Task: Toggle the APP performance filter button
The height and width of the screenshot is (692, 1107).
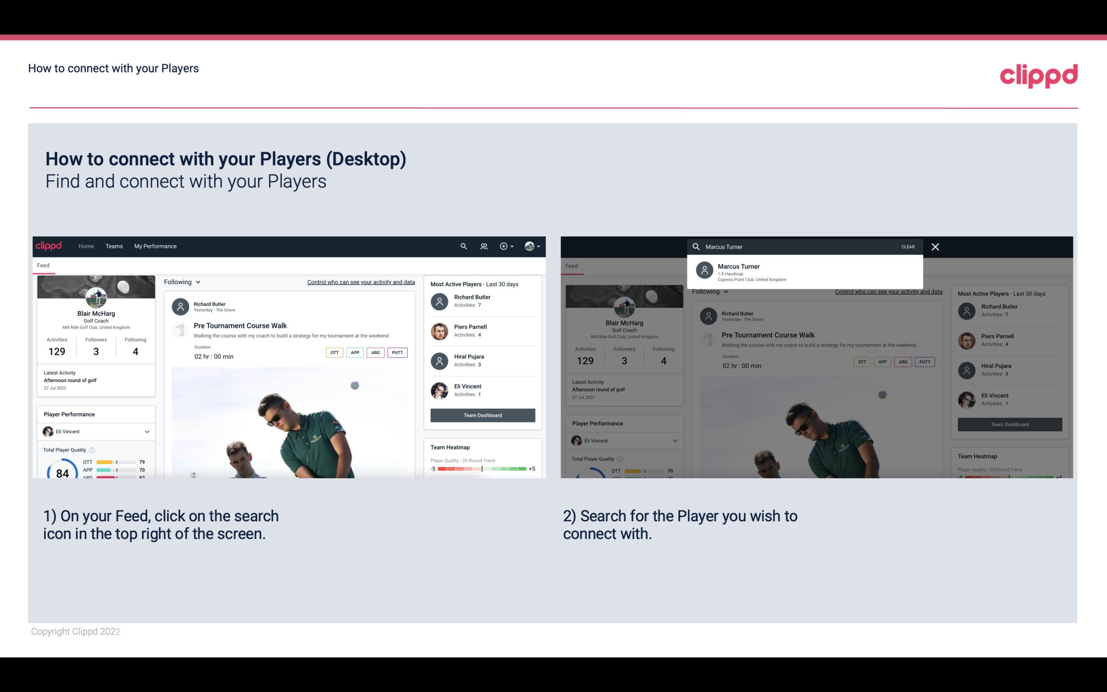Action: [x=354, y=352]
